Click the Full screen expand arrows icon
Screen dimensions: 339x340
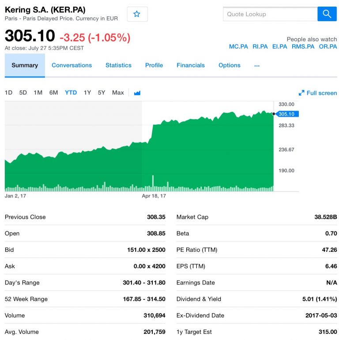pyautogui.click(x=301, y=93)
